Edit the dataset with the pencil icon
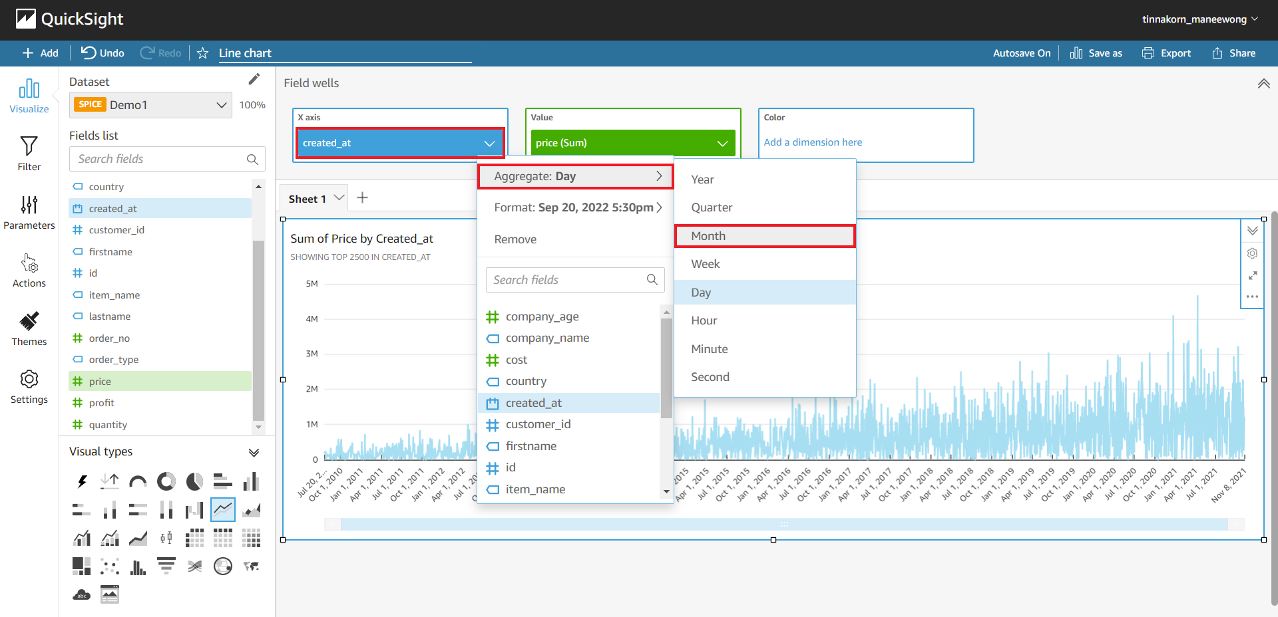Screen dimensions: 1278x617 tap(254, 79)
